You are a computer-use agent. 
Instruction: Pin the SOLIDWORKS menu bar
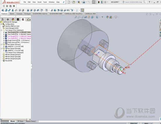tap(64, 2)
